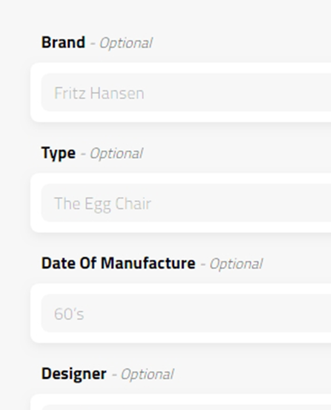Click the white card border around the date field
This screenshot has width=331, height=410.
tap(35, 313)
